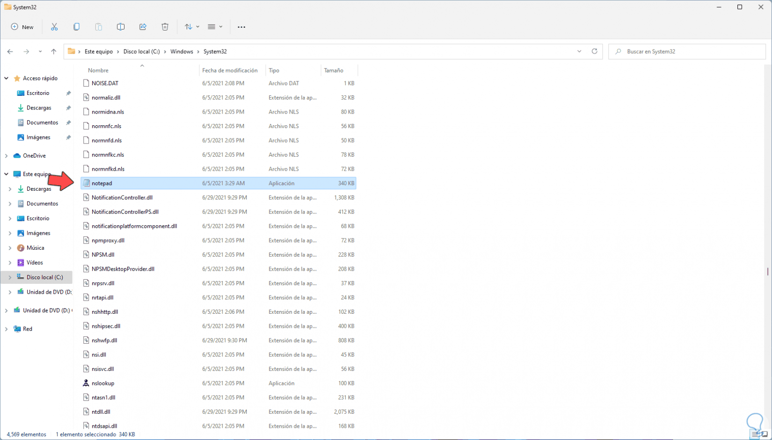Select the nshhttp.dll file
Screen dimensions: 772x440
pyautogui.click(x=218, y=312)
